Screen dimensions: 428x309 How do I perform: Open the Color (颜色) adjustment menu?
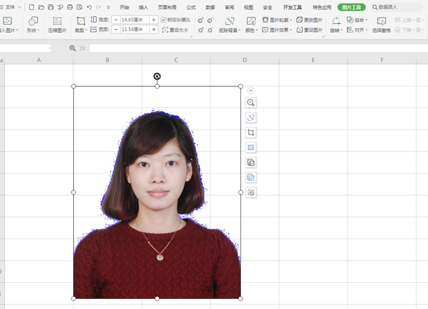coord(250,30)
